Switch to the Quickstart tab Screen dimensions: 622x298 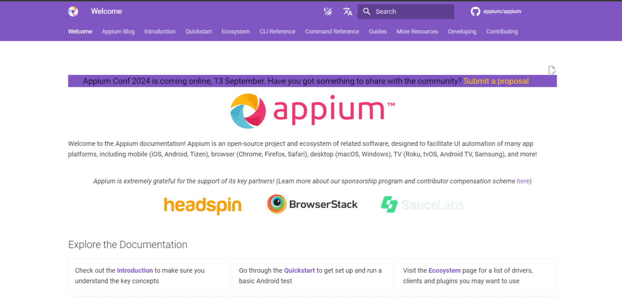coord(198,32)
